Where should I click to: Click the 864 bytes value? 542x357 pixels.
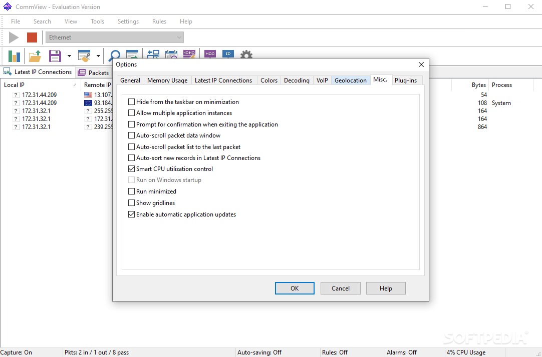click(x=482, y=126)
